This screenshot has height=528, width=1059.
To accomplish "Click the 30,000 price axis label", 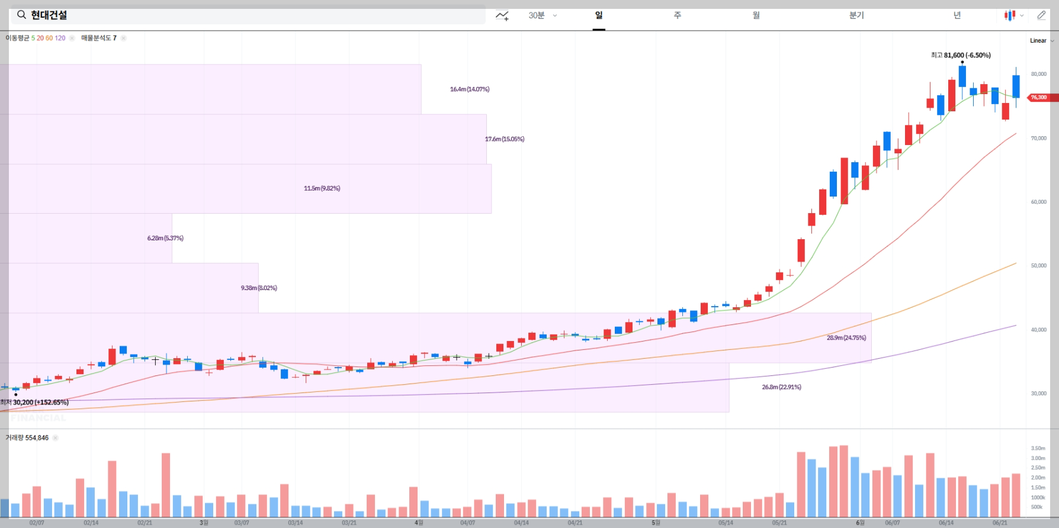I will pyautogui.click(x=1039, y=394).
